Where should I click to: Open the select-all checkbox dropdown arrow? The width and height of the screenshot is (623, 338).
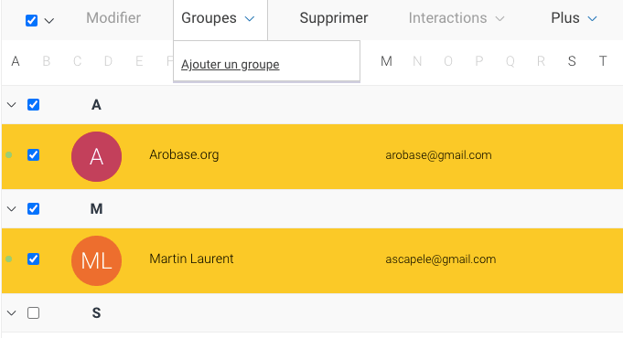(x=48, y=21)
